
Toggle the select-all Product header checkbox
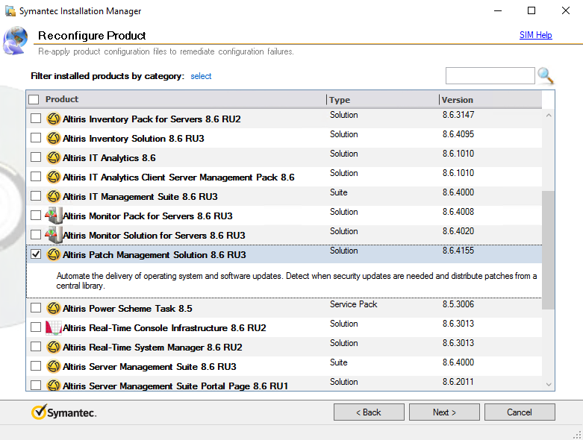(34, 99)
